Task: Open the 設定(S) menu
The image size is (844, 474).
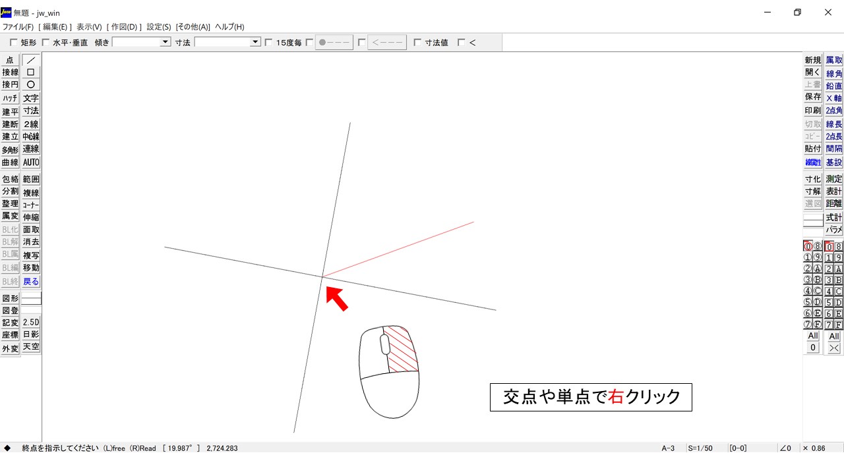Action: (158, 27)
